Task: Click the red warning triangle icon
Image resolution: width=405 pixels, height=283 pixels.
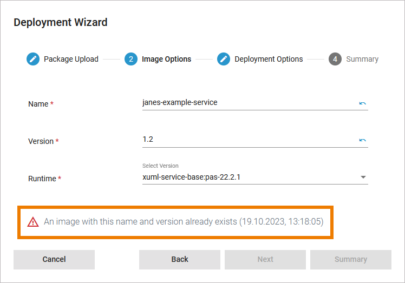Action: (x=33, y=221)
